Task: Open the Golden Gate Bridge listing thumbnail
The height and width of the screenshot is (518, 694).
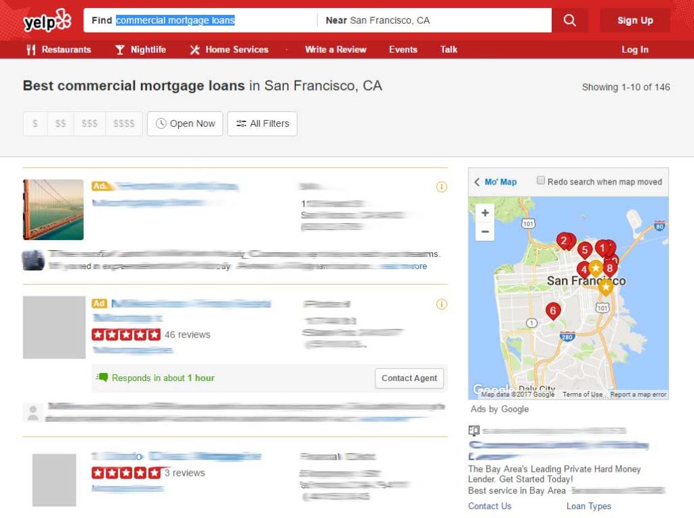Action: click(54, 210)
